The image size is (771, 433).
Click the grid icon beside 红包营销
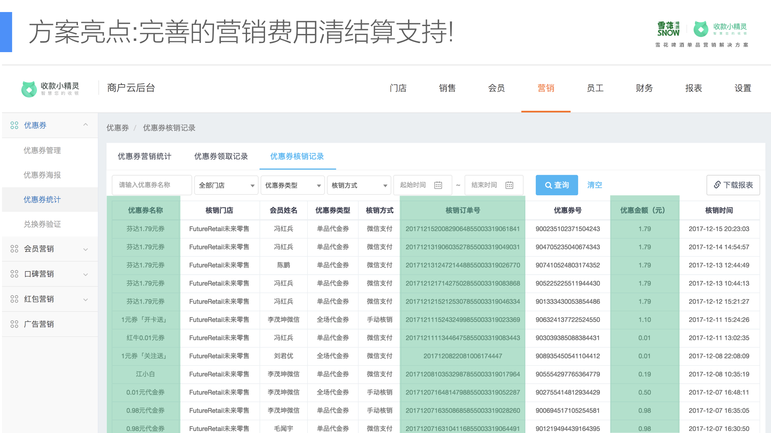[14, 299]
